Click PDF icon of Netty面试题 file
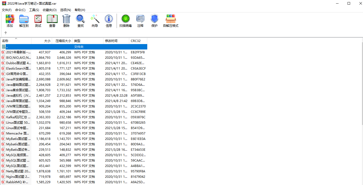363x185 pixels. tap(3, 171)
